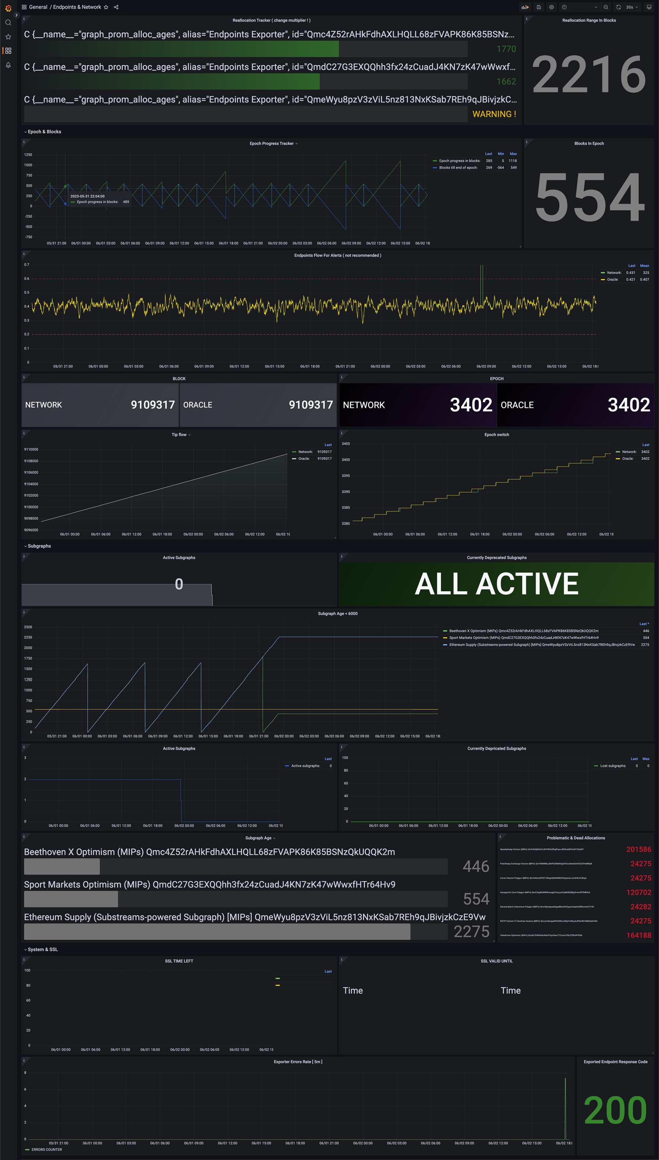This screenshot has height=1160, width=659.
Task: Click the green 1770 reallocation bar gauge
Action: tap(246, 49)
